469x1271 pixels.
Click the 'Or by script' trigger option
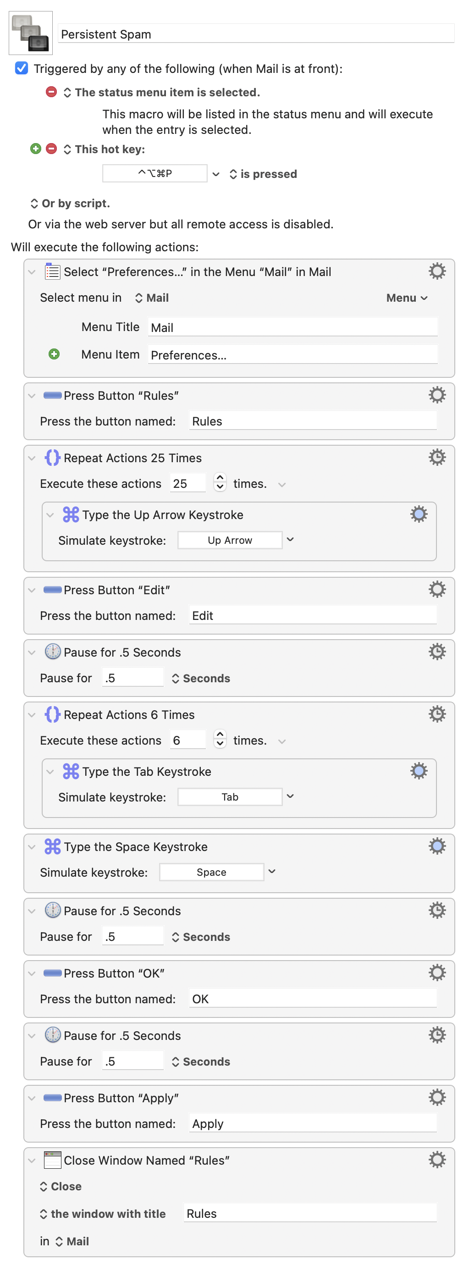70,203
